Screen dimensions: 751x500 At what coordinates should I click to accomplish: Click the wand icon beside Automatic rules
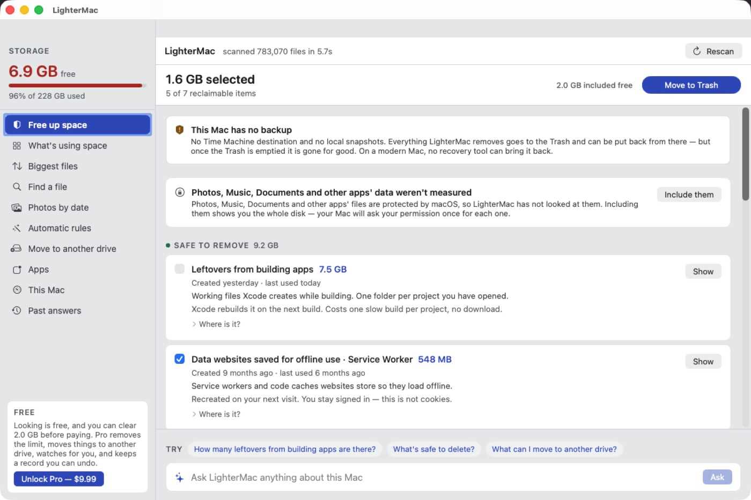[17, 228]
